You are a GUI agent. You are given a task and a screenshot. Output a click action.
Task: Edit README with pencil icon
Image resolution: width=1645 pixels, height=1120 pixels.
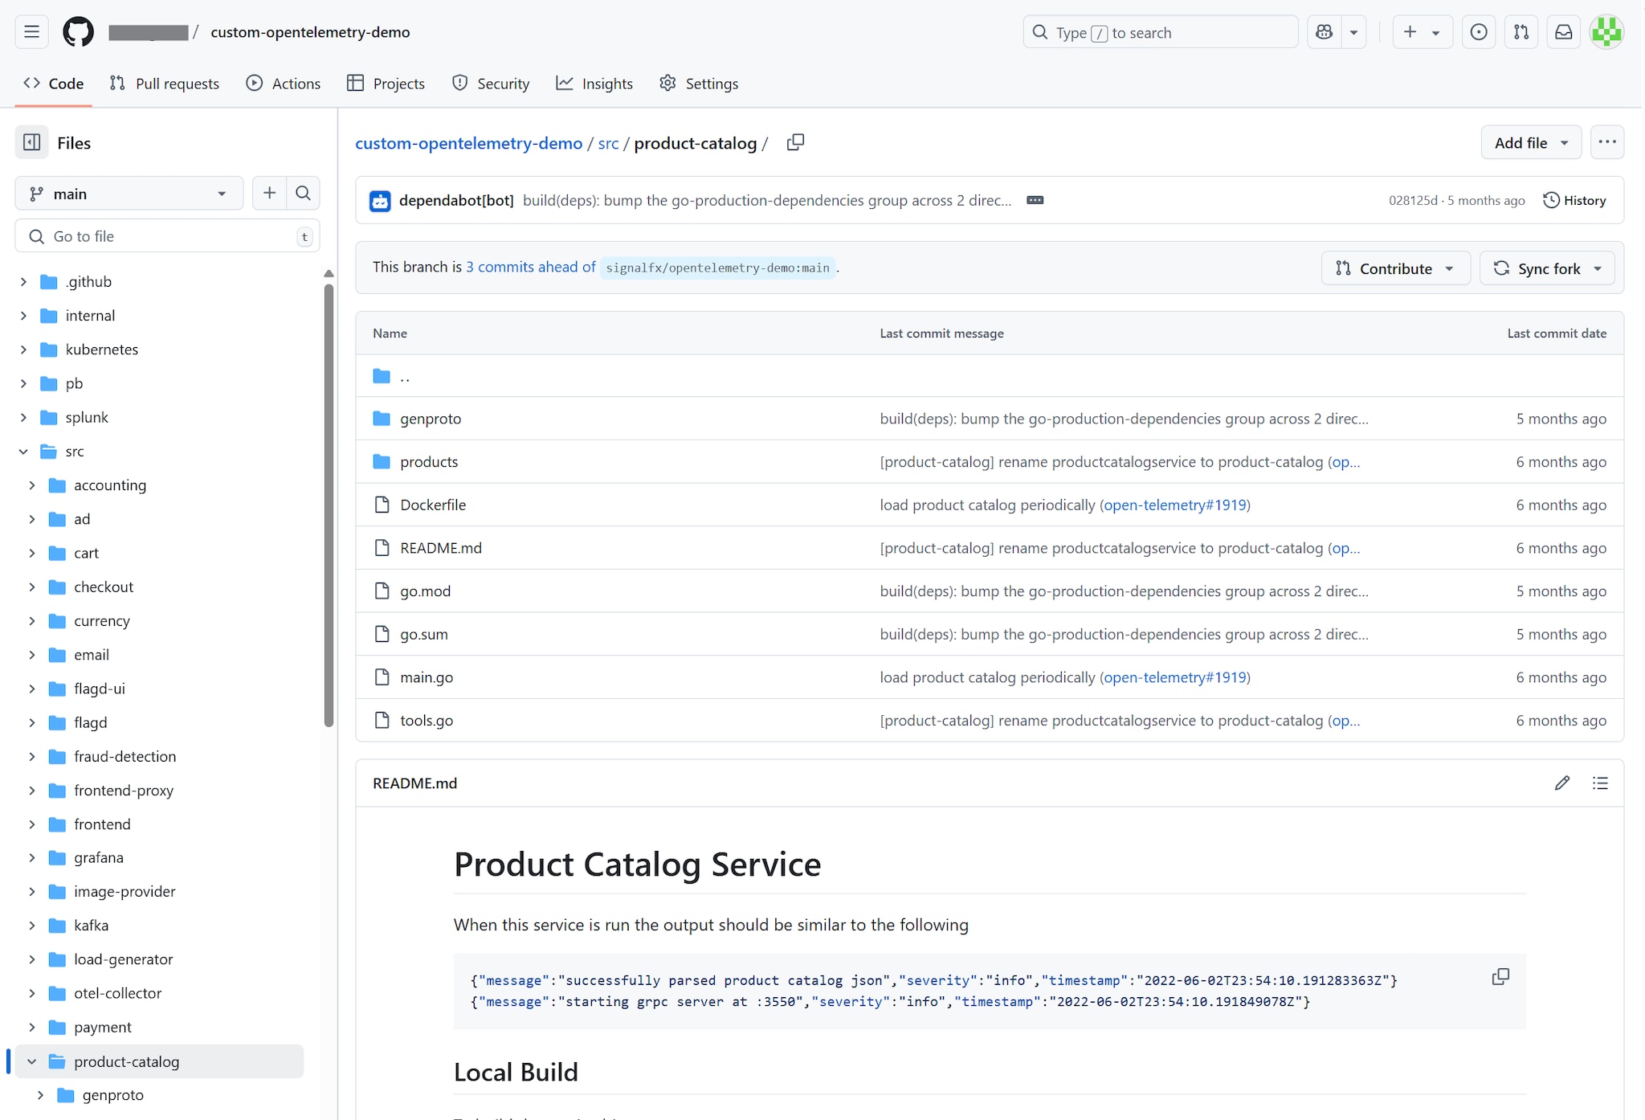click(x=1561, y=783)
